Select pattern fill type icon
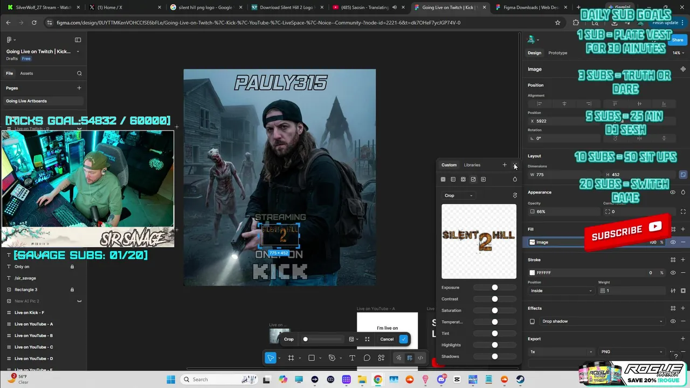The image size is (690, 388). pyautogui.click(x=463, y=179)
